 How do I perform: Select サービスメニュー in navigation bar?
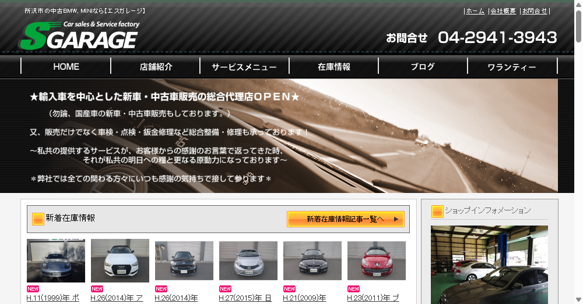[x=244, y=67]
